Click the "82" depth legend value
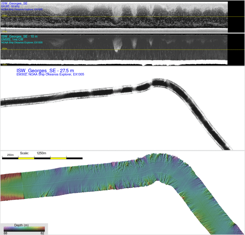 tap(42, 233)
